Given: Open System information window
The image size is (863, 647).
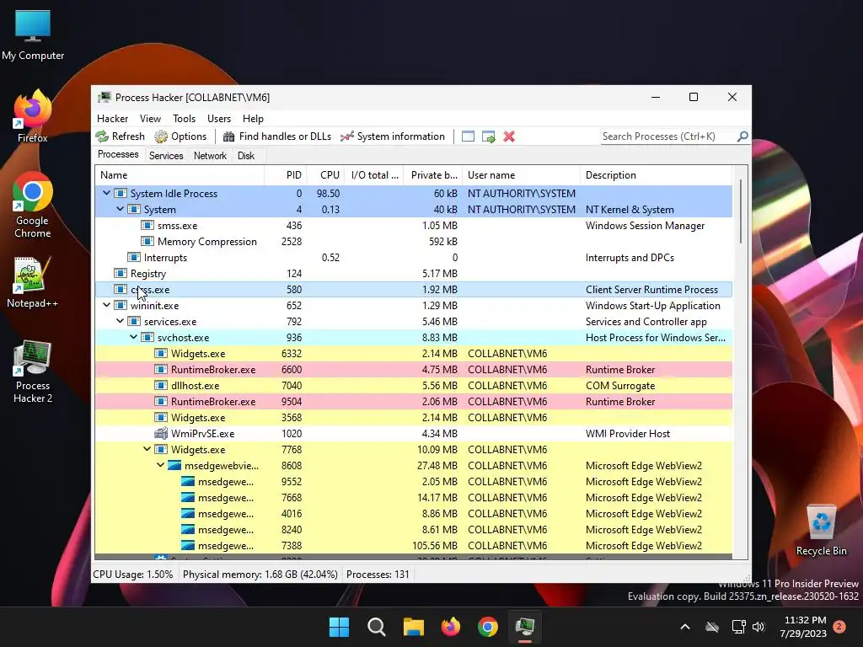Looking at the screenshot, I should click(393, 136).
